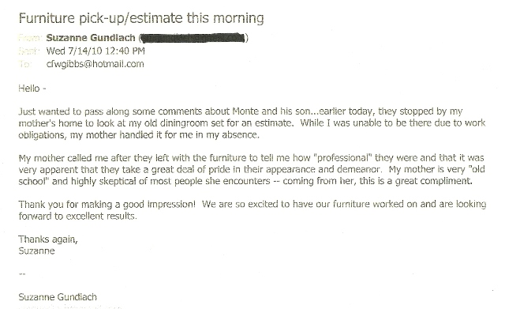This screenshot has height=309, width=505.
Task: Click the 'Thanks again,' closing line
Action: coord(48,239)
